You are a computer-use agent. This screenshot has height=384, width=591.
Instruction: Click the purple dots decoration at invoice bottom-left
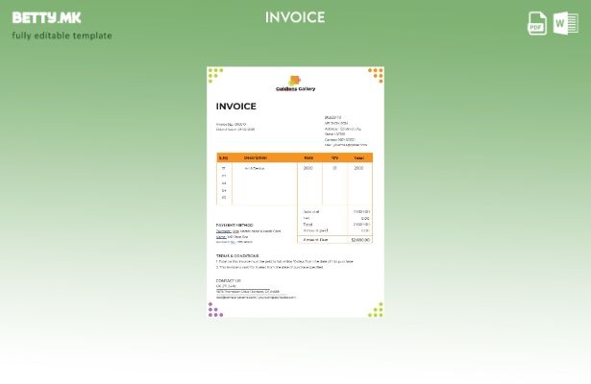215,309
